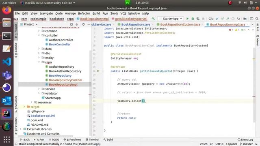Open the Refactor menu
260x146 pixels.
[84, 13]
